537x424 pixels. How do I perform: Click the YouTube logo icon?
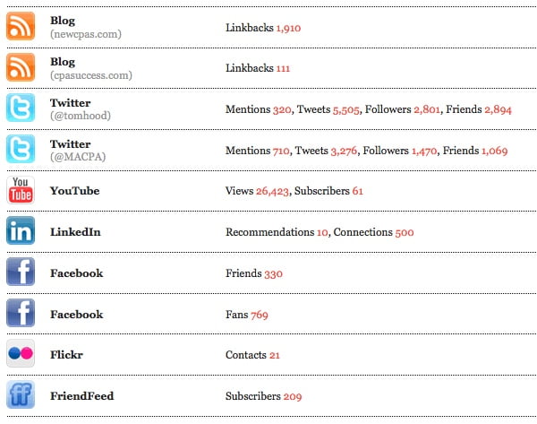tap(21, 191)
